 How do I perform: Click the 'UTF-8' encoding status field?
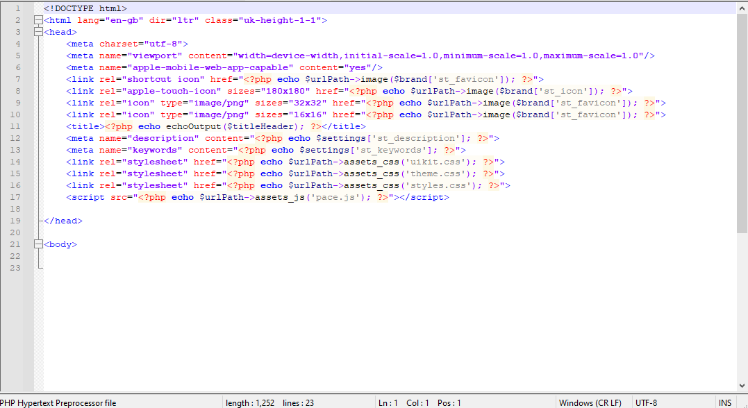click(646, 402)
